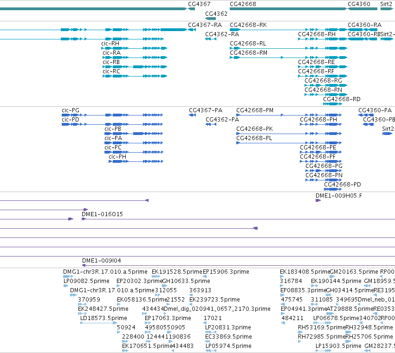
Task: Click the cic-PH protein label
Action: pyautogui.click(x=117, y=157)
